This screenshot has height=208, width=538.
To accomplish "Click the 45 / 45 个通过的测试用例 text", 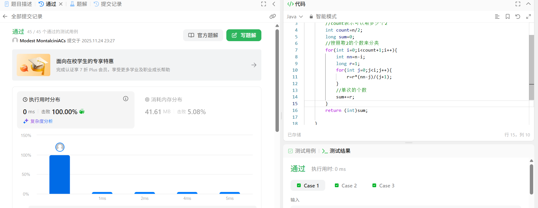I will 53,32.
